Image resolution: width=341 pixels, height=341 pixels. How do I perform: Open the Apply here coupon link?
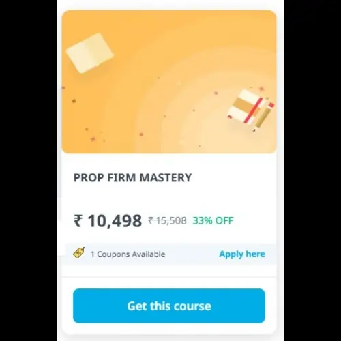(x=242, y=254)
